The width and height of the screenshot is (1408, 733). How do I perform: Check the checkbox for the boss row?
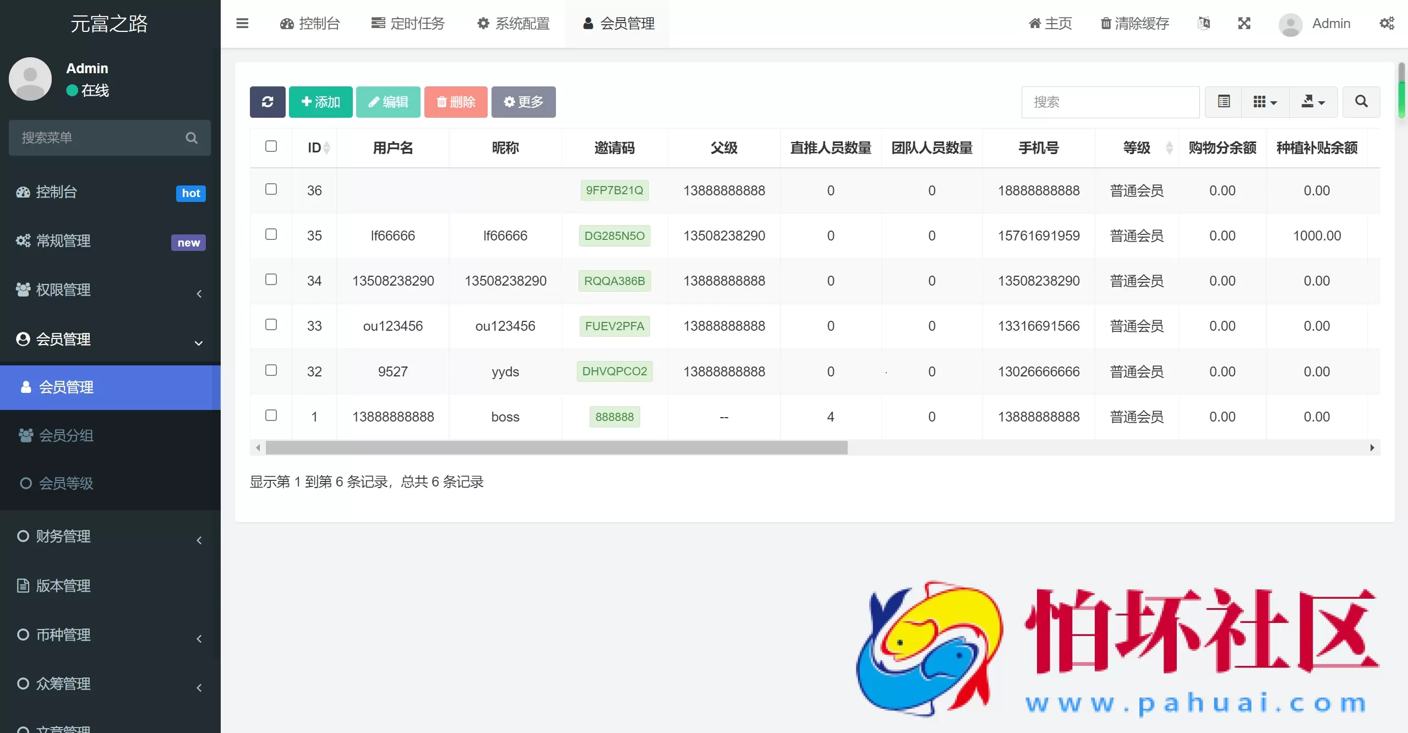[x=271, y=415]
